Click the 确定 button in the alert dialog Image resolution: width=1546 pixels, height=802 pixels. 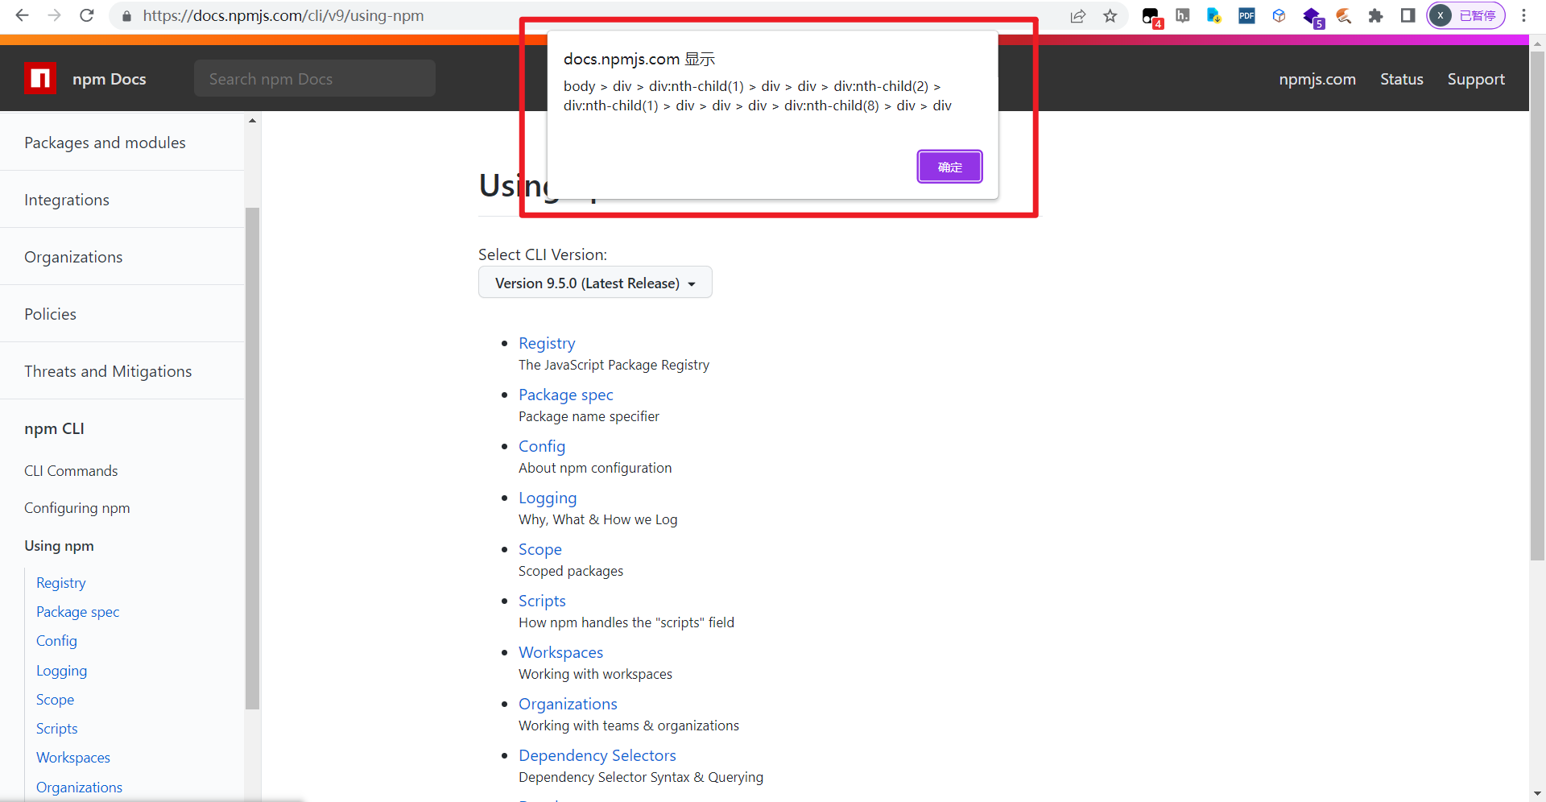[x=949, y=167]
